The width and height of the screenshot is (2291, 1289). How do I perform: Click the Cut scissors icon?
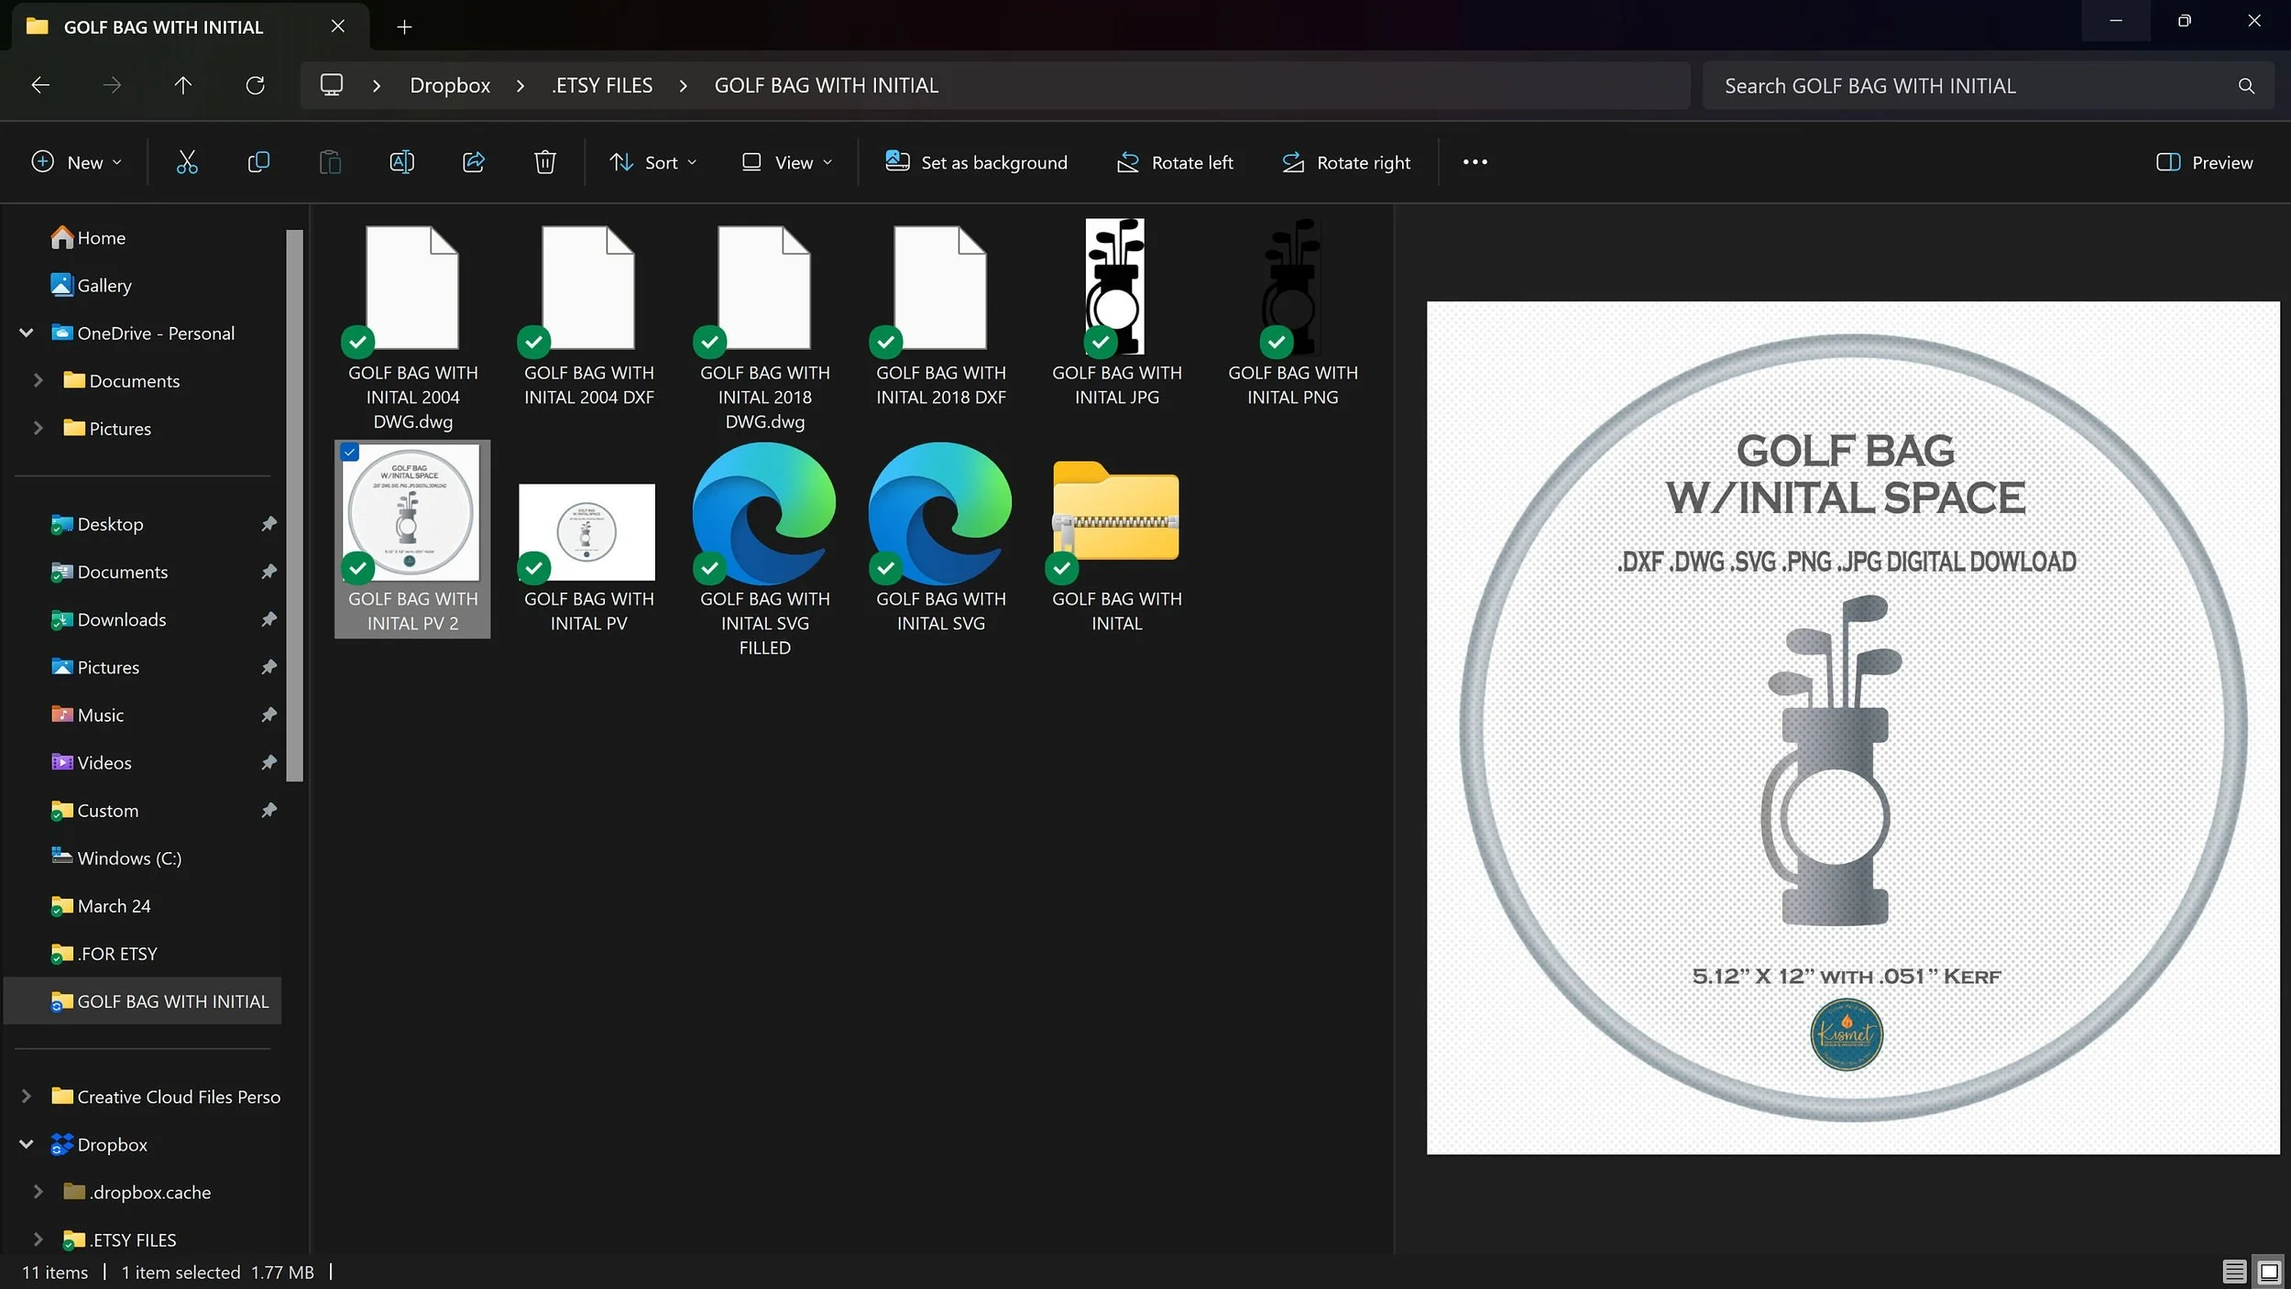point(187,162)
